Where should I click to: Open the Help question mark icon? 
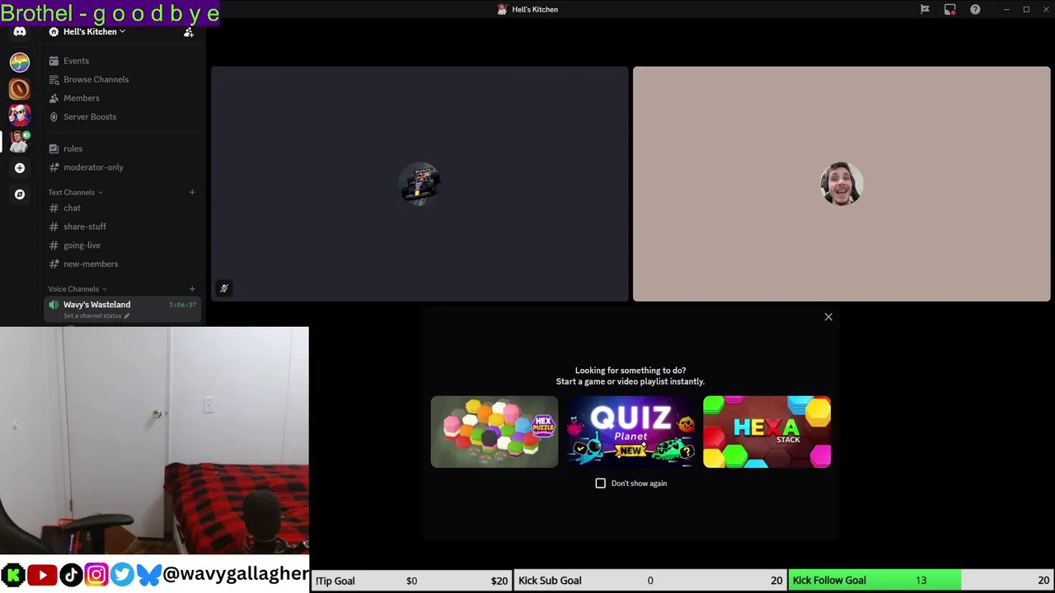(975, 9)
